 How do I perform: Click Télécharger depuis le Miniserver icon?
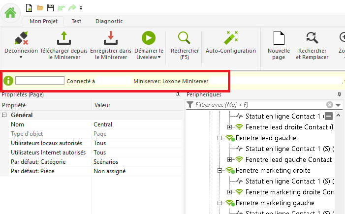pyautogui.click(x=63, y=38)
